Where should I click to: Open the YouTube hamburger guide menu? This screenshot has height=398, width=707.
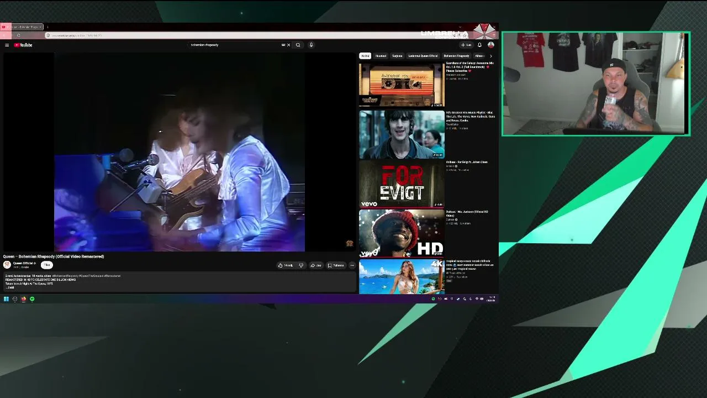point(7,45)
